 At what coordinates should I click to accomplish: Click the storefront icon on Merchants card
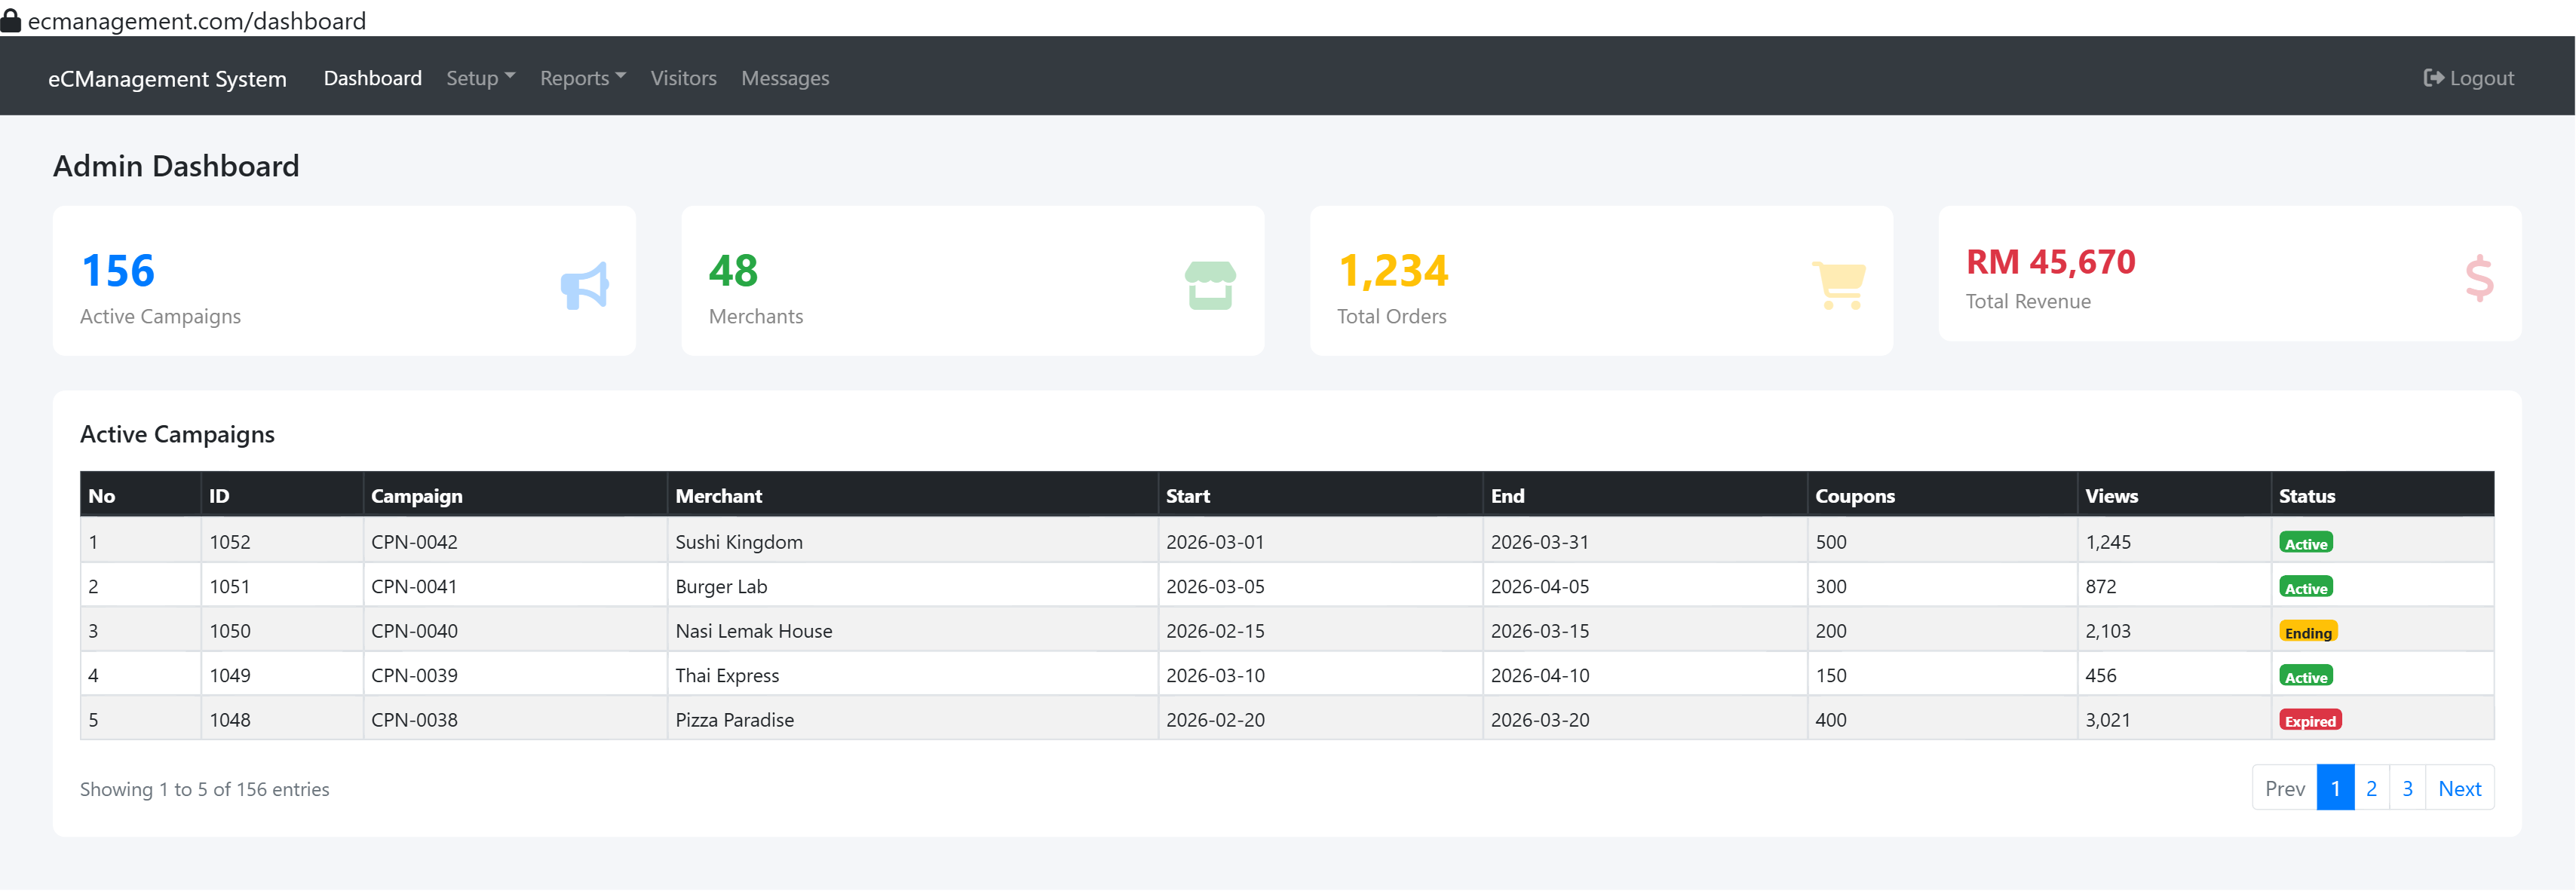[x=1210, y=285]
